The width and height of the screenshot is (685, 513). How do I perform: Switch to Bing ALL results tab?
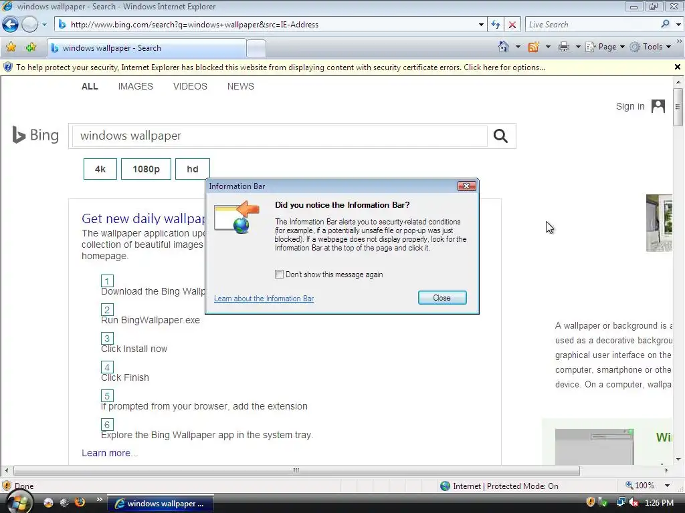90,86
